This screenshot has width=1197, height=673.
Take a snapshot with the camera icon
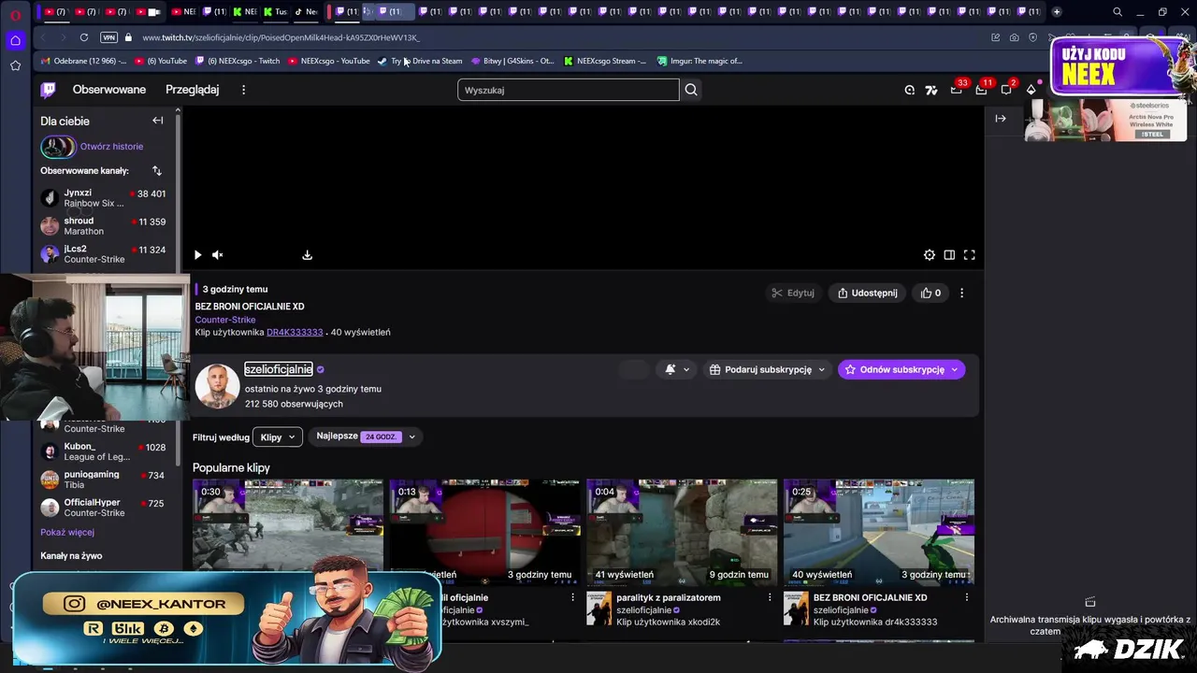[x=1015, y=37]
